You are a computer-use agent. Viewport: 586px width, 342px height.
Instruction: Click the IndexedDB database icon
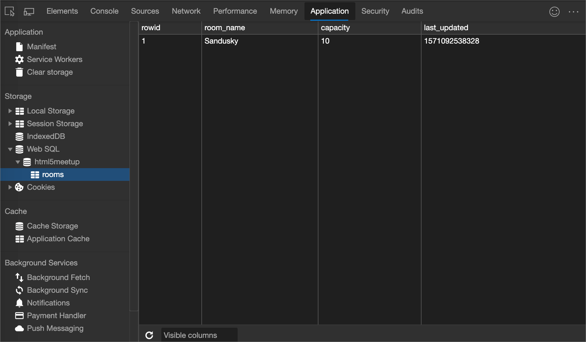[x=19, y=136]
